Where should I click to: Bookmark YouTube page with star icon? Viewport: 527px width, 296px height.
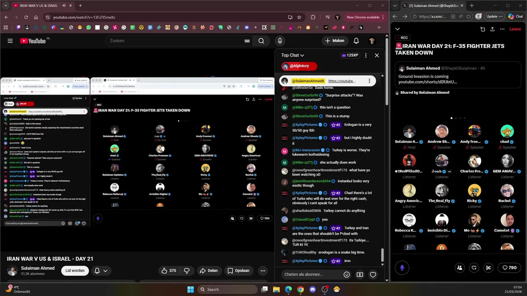[x=299, y=17]
